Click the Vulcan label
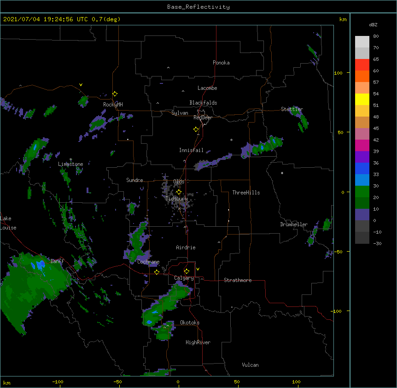The width and height of the screenshot is (397, 388). (250, 365)
